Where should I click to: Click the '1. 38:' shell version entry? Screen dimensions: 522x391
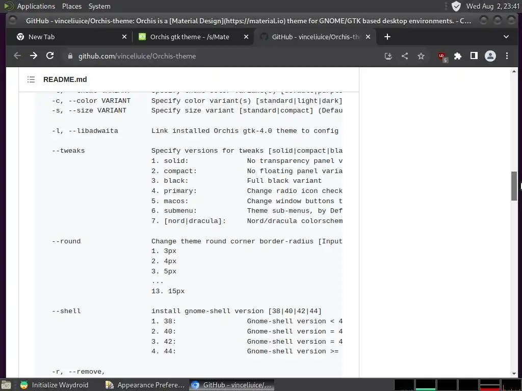[x=164, y=322]
